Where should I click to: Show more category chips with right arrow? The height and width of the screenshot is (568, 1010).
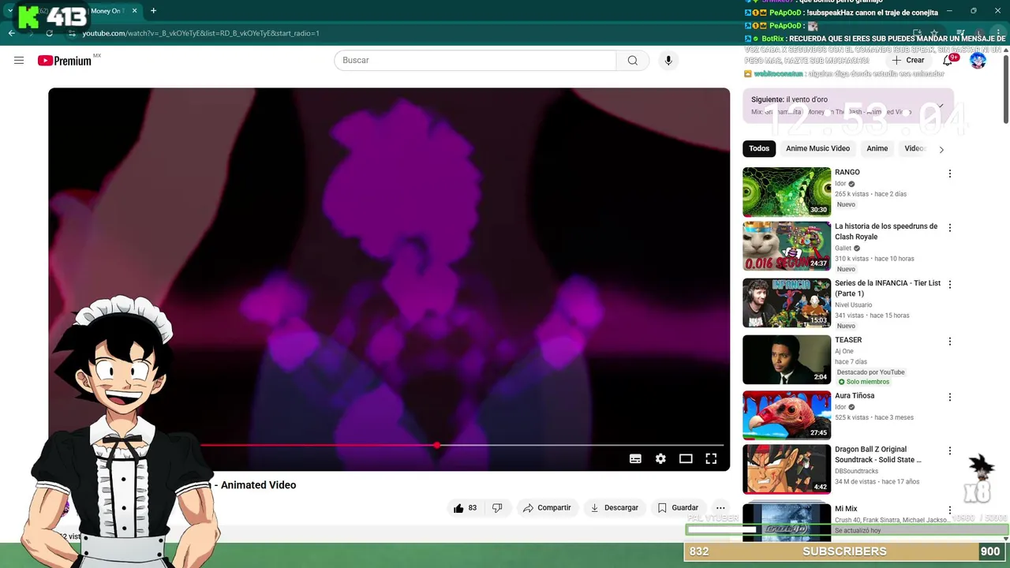coord(941,149)
